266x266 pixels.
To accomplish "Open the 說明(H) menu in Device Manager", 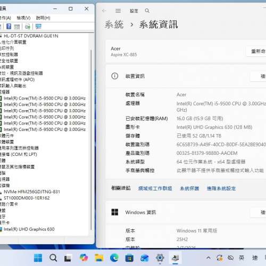I will click(x=43, y=18).
